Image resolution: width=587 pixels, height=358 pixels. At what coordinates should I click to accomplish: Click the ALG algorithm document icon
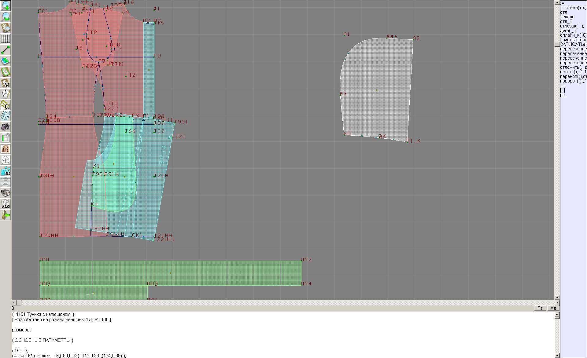click(6, 204)
